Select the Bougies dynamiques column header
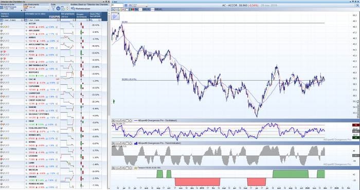360x190 pixels. tap(82, 15)
